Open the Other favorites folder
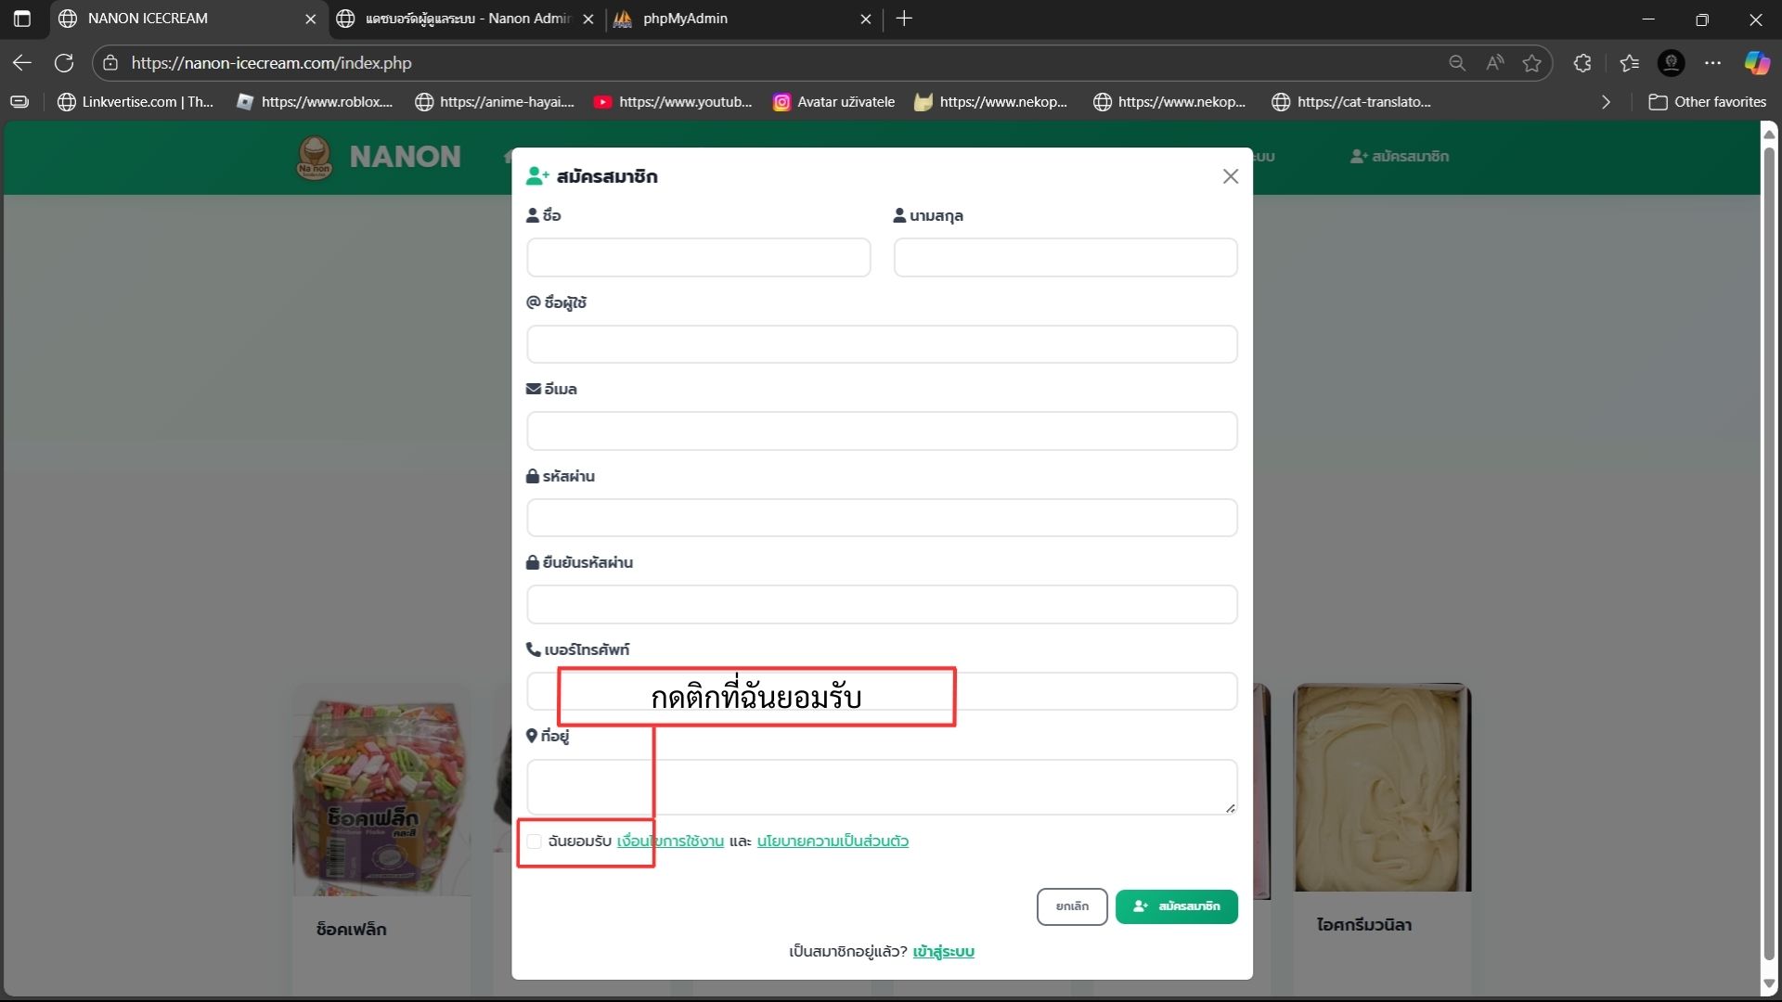 tap(1708, 102)
